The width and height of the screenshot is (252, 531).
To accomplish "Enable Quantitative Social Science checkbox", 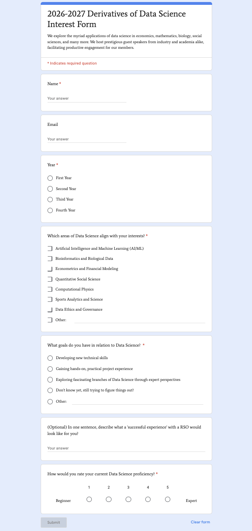I will [x=50, y=279].
